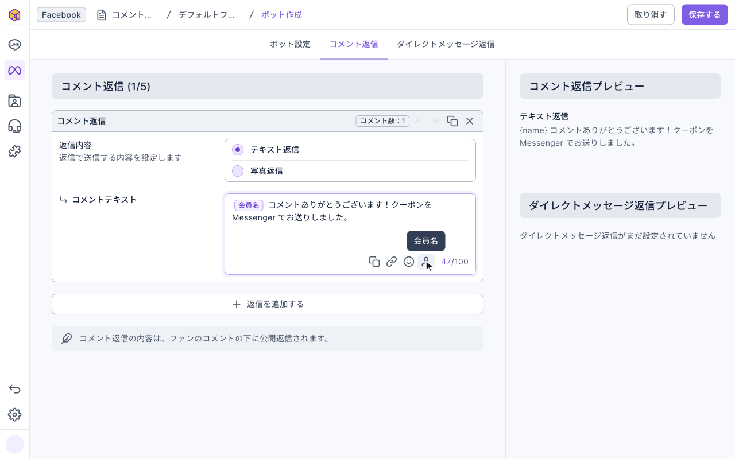Switch to ダイレクトメッセージ返信 tab
735x459 pixels.
pyautogui.click(x=446, y=44)
